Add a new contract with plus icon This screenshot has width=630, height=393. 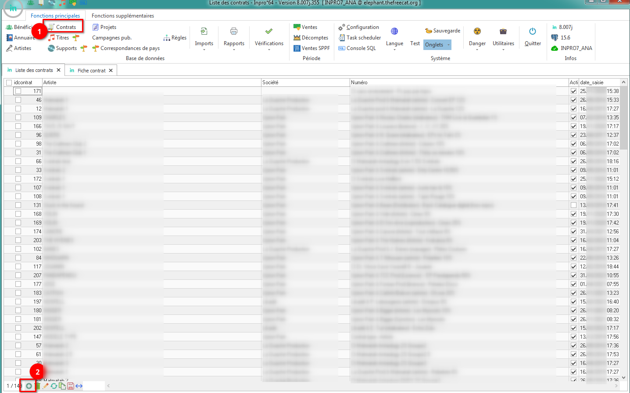click(x=29, y=386)
